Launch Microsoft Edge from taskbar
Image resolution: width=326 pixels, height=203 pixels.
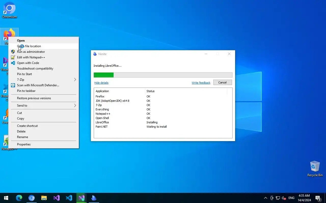coord(19,198)
